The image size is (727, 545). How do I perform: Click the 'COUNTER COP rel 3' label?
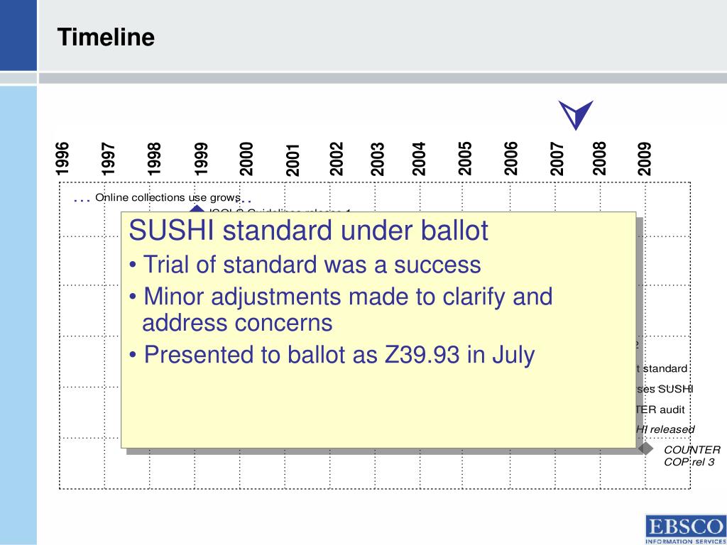[x=692, y=456]
